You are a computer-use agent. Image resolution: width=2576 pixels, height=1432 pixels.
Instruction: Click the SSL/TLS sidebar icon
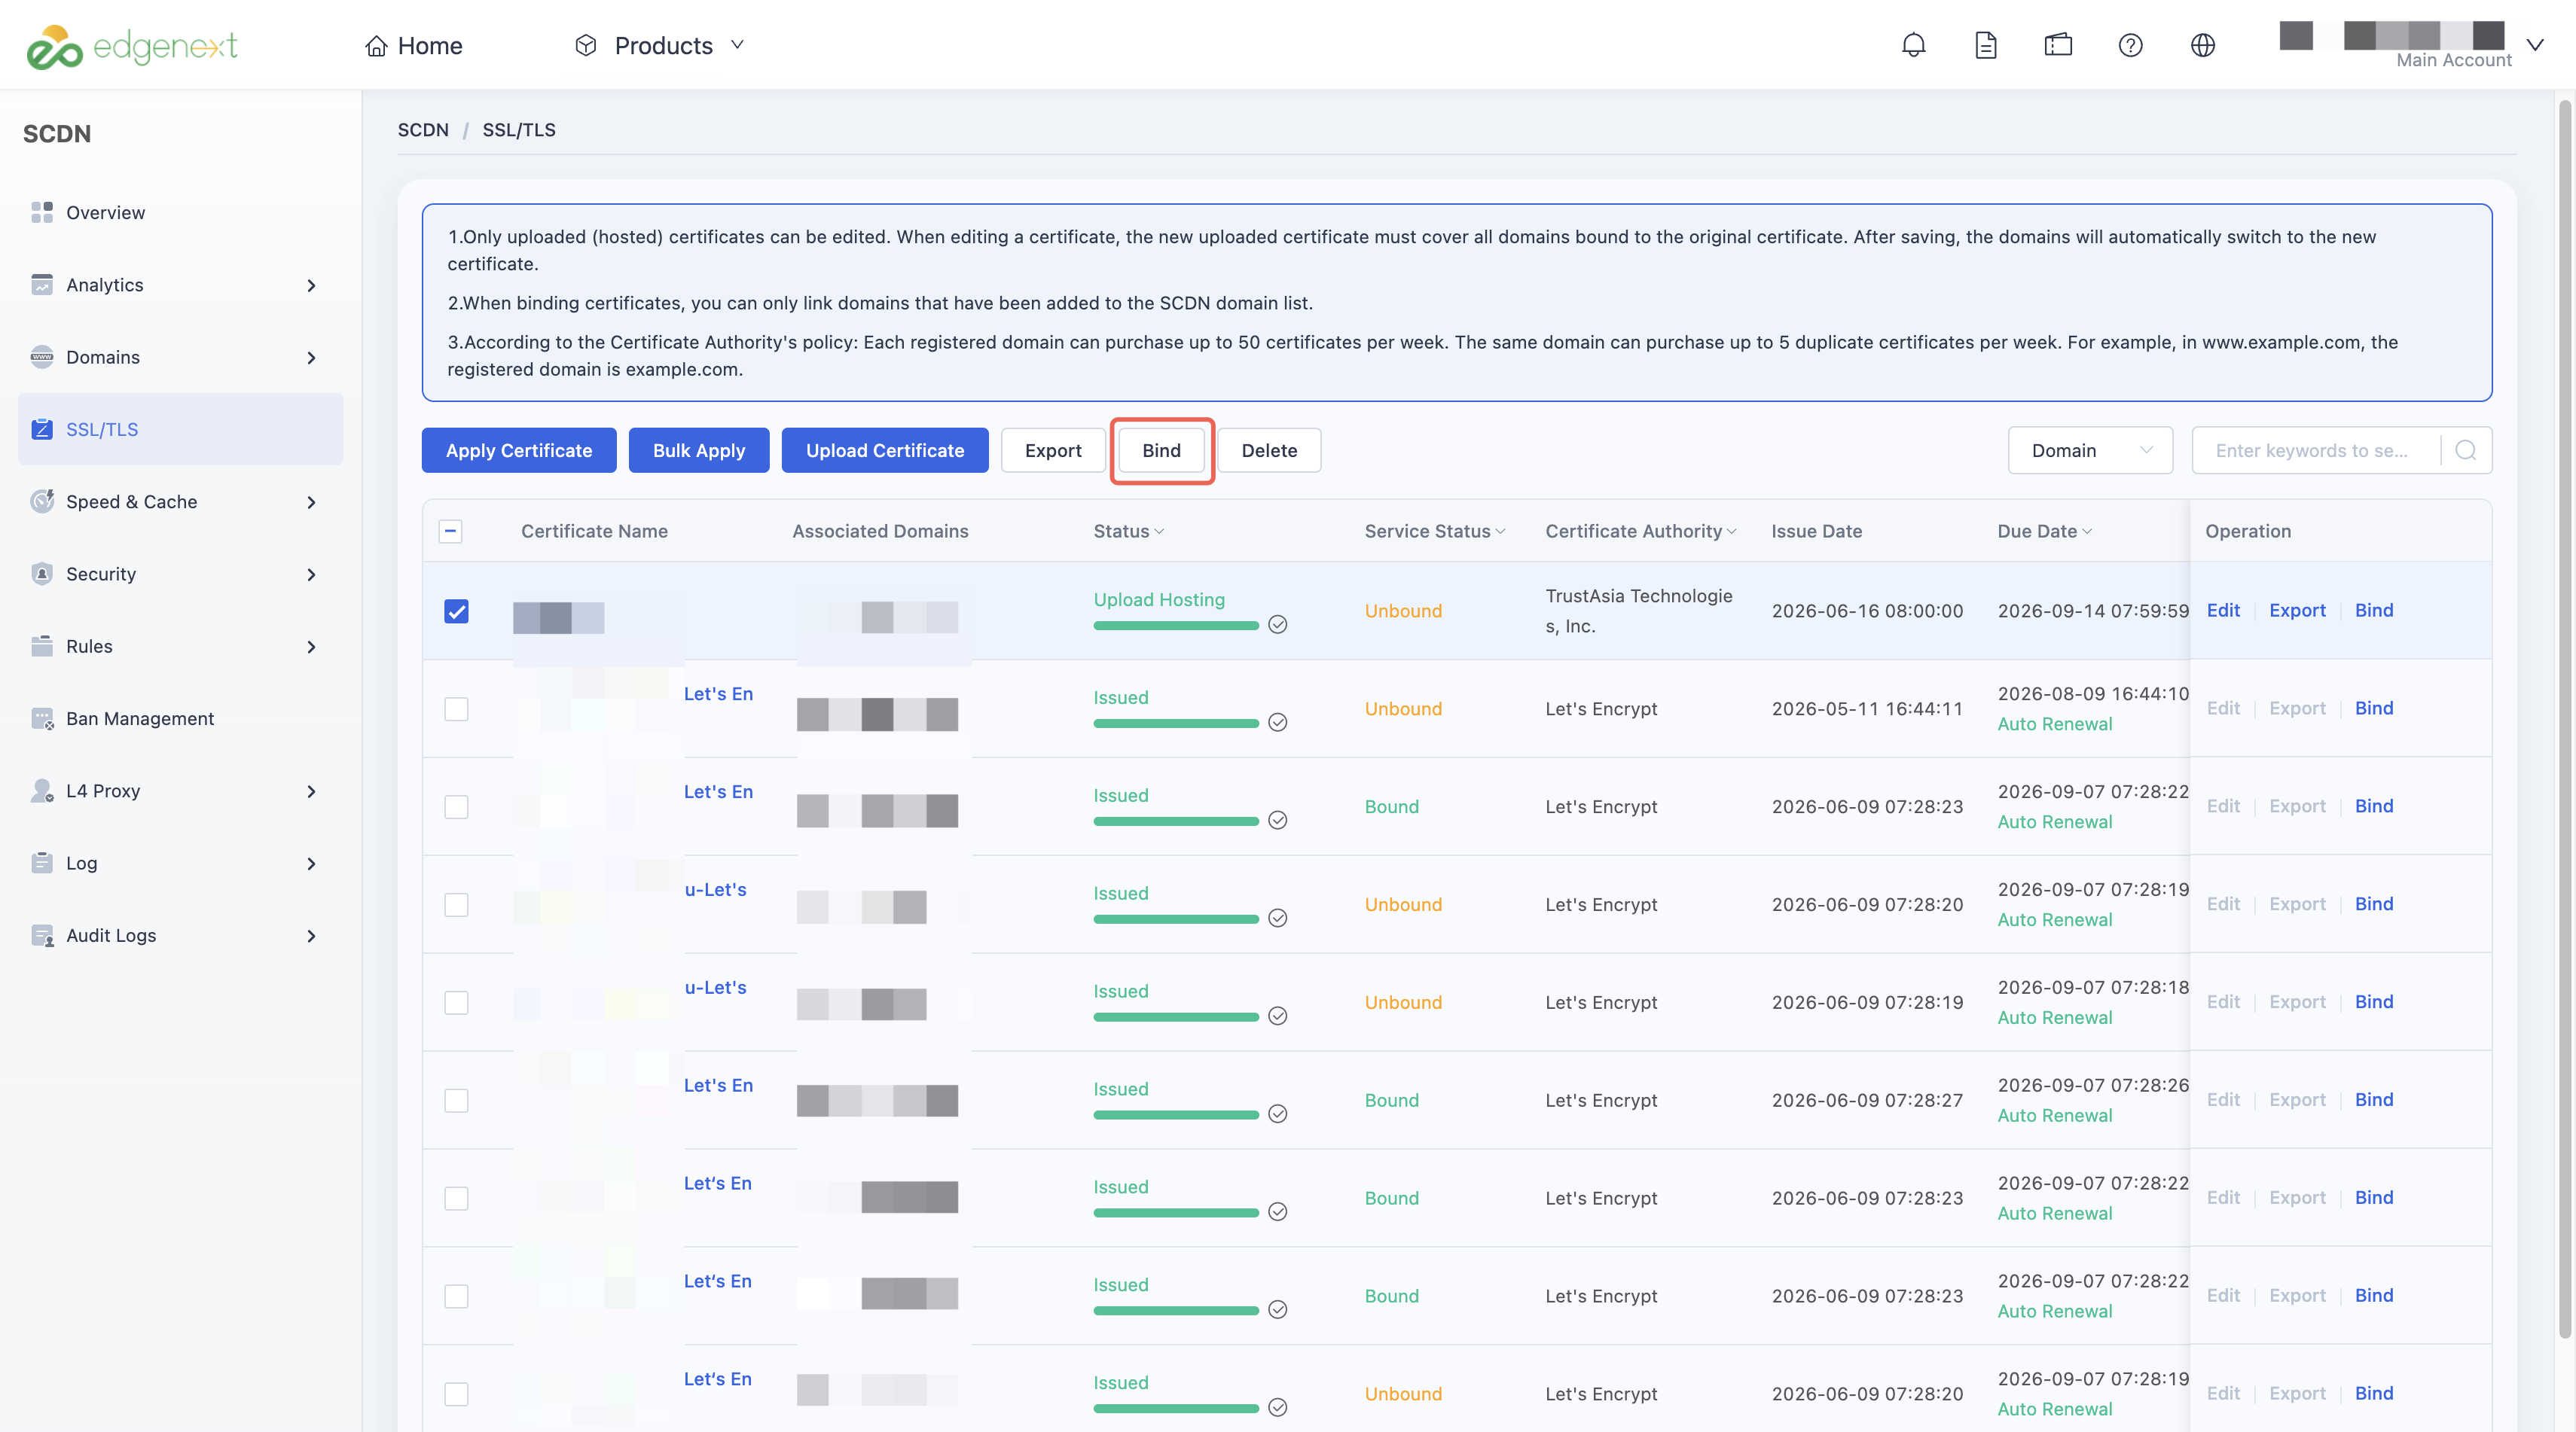click(x=42, y=428)
